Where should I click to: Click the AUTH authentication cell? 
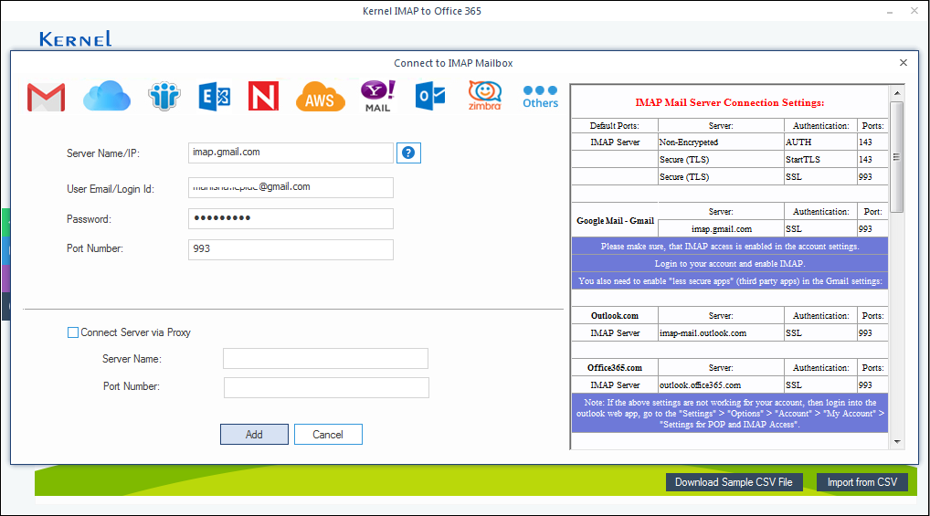pyautogui.click(x=820, y=142)
